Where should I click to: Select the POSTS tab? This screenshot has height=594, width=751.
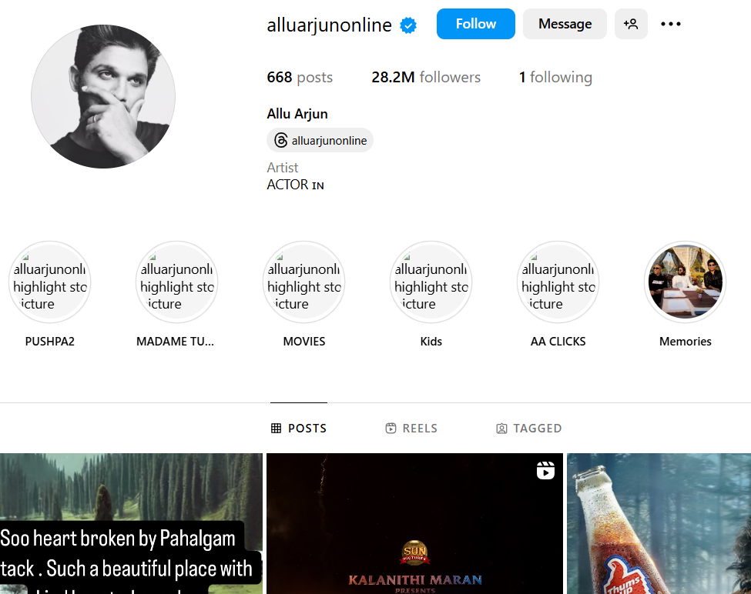(x=299, y=428)
